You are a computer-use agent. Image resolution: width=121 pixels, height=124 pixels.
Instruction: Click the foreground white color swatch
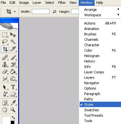point(6,120)
